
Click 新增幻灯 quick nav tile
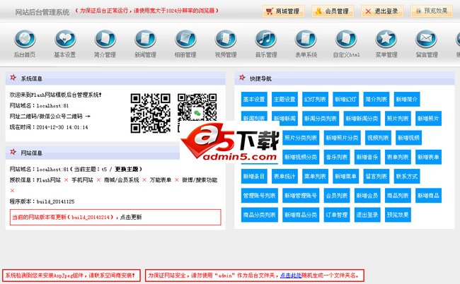(345, 99)
